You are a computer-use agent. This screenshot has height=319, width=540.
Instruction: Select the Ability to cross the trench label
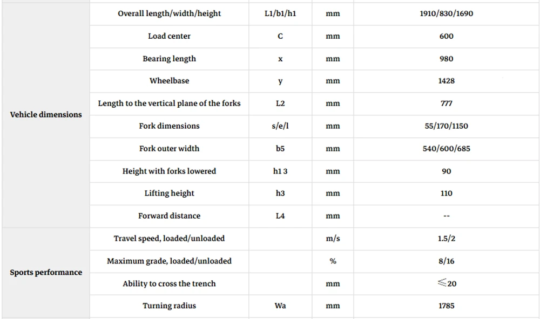point(169,283)
